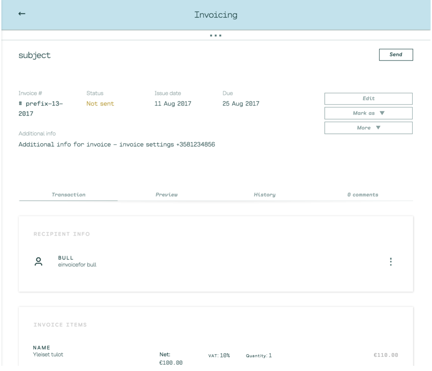Click the Invoicing page heading
Screen dimensions: 432x371
click(x=216, y=15)
